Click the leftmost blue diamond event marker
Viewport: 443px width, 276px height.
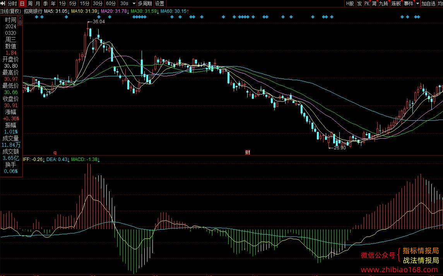click(36, 17)
